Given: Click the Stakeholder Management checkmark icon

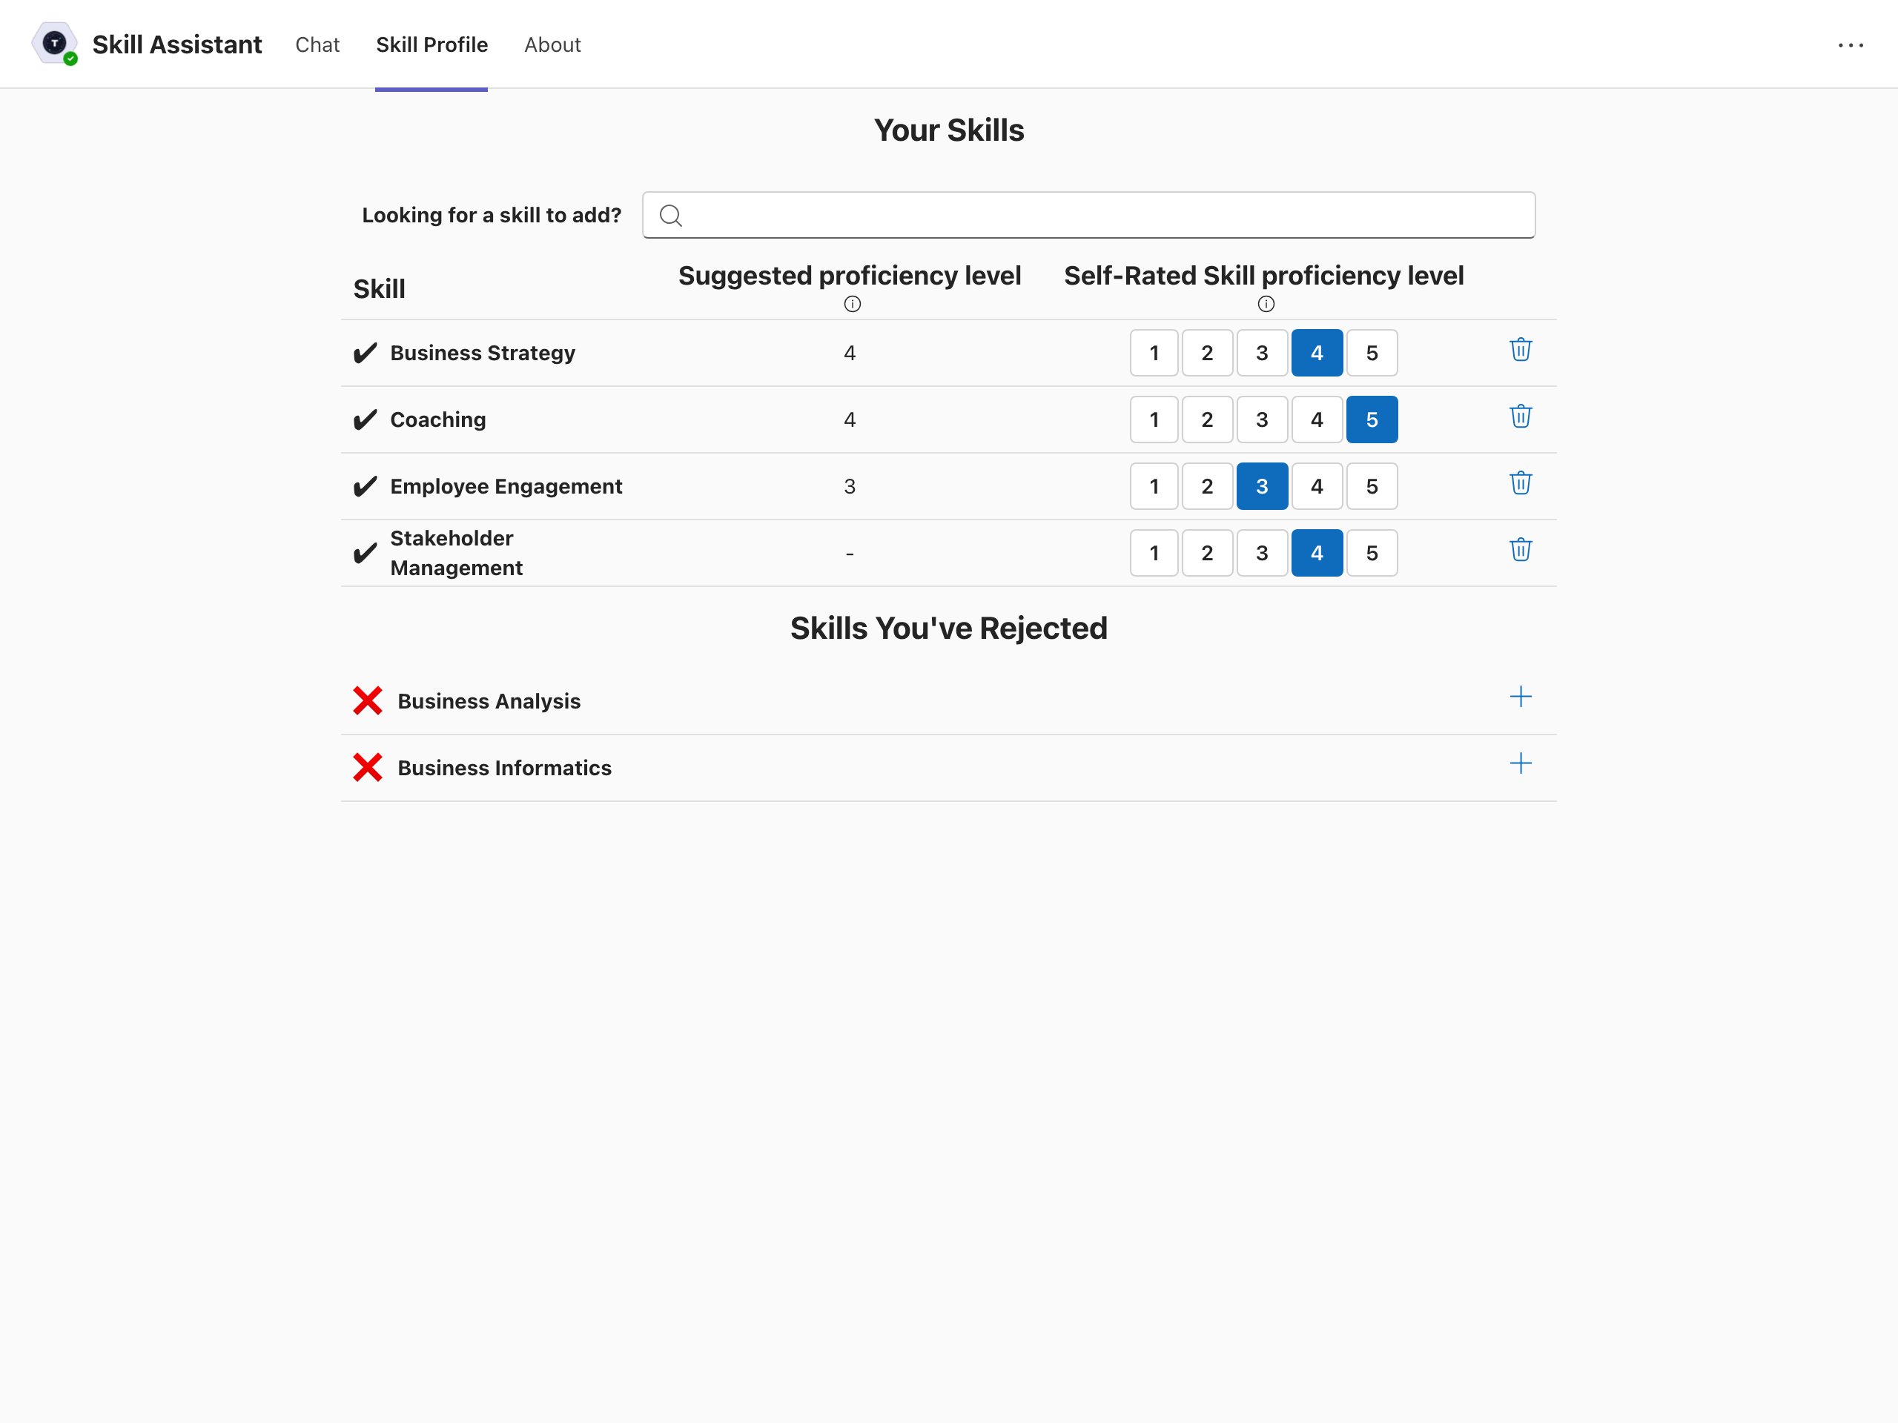Looking at the screenshot, I should pos(366,553).
